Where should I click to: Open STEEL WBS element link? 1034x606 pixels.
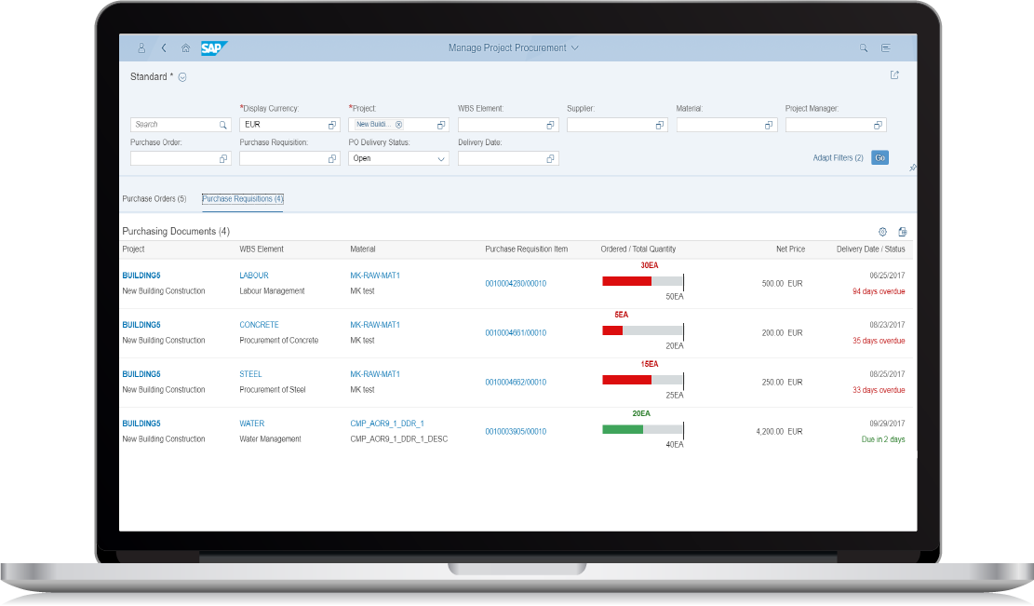[x=250, y=374]
